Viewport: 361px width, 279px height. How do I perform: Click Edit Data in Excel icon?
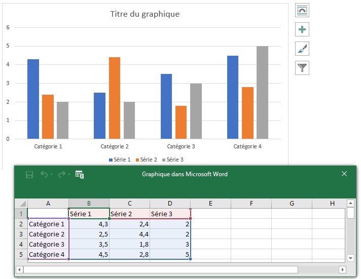coord(79,174)
